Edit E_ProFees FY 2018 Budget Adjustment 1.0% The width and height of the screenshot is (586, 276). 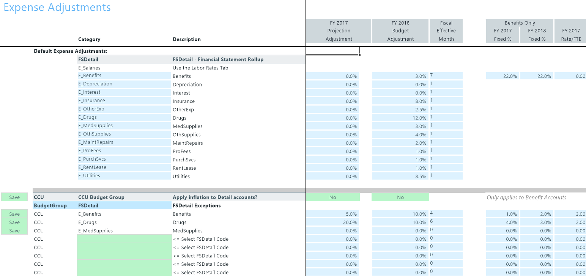400,151
